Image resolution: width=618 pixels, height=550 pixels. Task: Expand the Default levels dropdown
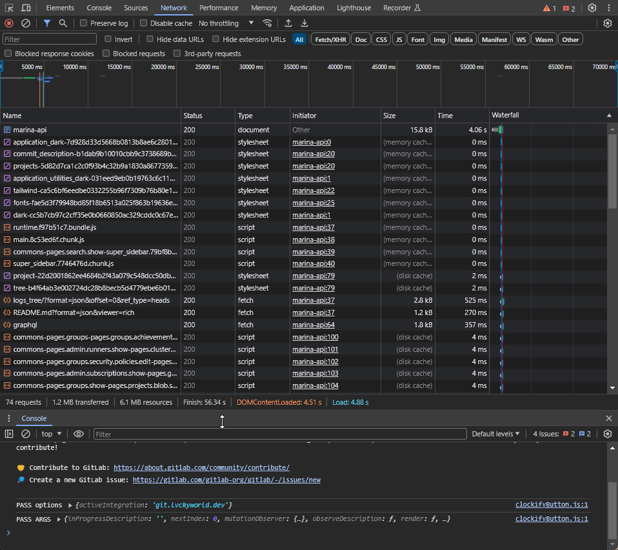coord(495,434)
